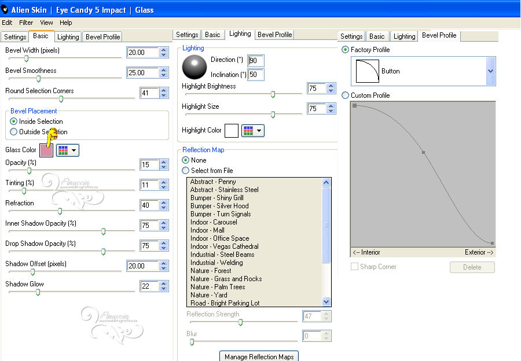Click the pink Glass Color swatch
This screenshot has height=361, width=521.
(x=46, y=150)
